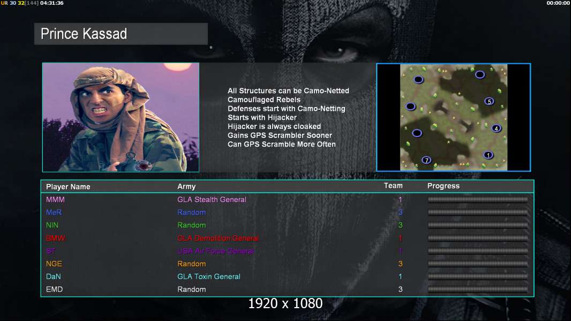Click 'Hijacker is always cloaked' line
571x321 pixels.
pos(274,126)
